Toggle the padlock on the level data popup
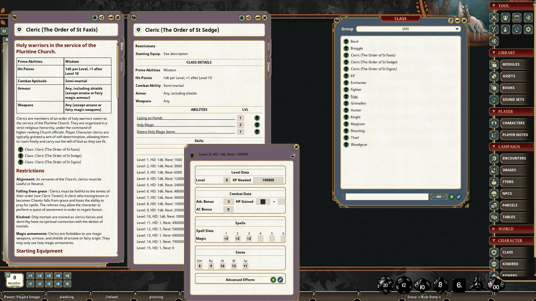Viewport: 536px width, 301px height. 293,156
